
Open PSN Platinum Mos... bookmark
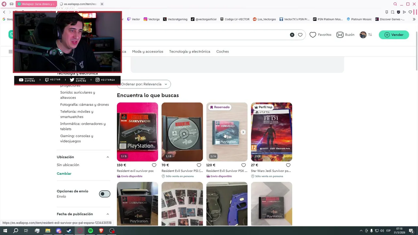[x=328, y=19]
